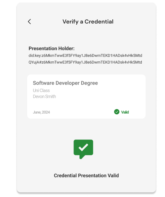Select the DID line starting with QYujA#

[x=85, y=62]
